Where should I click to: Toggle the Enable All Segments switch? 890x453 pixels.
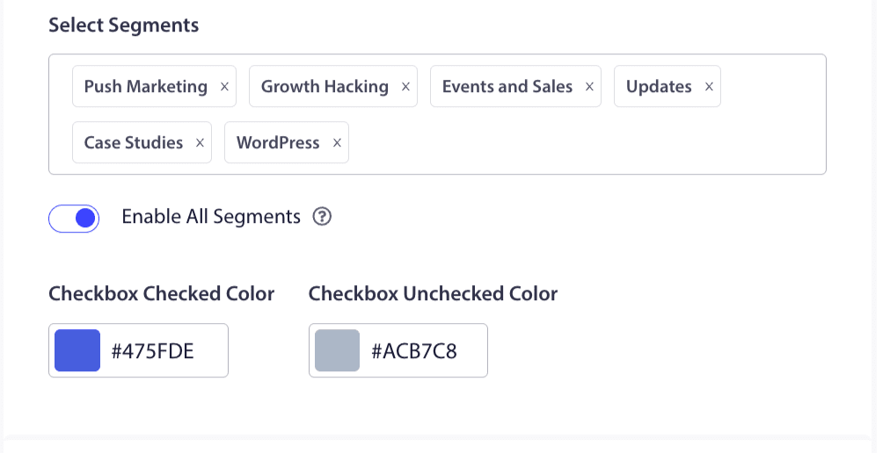(74, 218)
